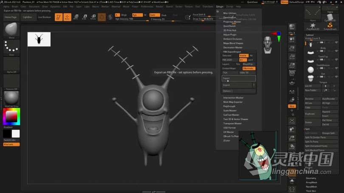This screenshot has height=193, width=344.
Task: Open the Render menu
Action: (x=160, y=6)
